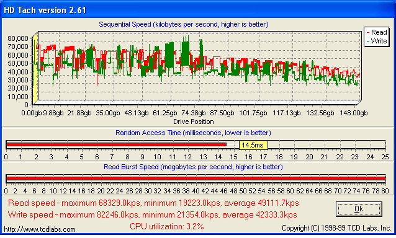Click average 49111.7kps read value

(x=261, y=203)
